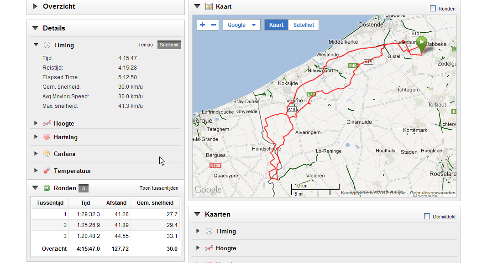Zoom out the map with minus button
482x263 pixels.
point(213,25)
